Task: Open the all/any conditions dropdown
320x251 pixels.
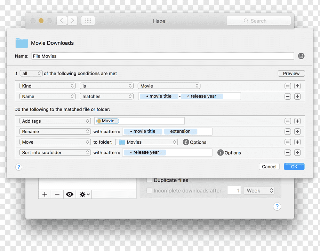Action: 31,74
